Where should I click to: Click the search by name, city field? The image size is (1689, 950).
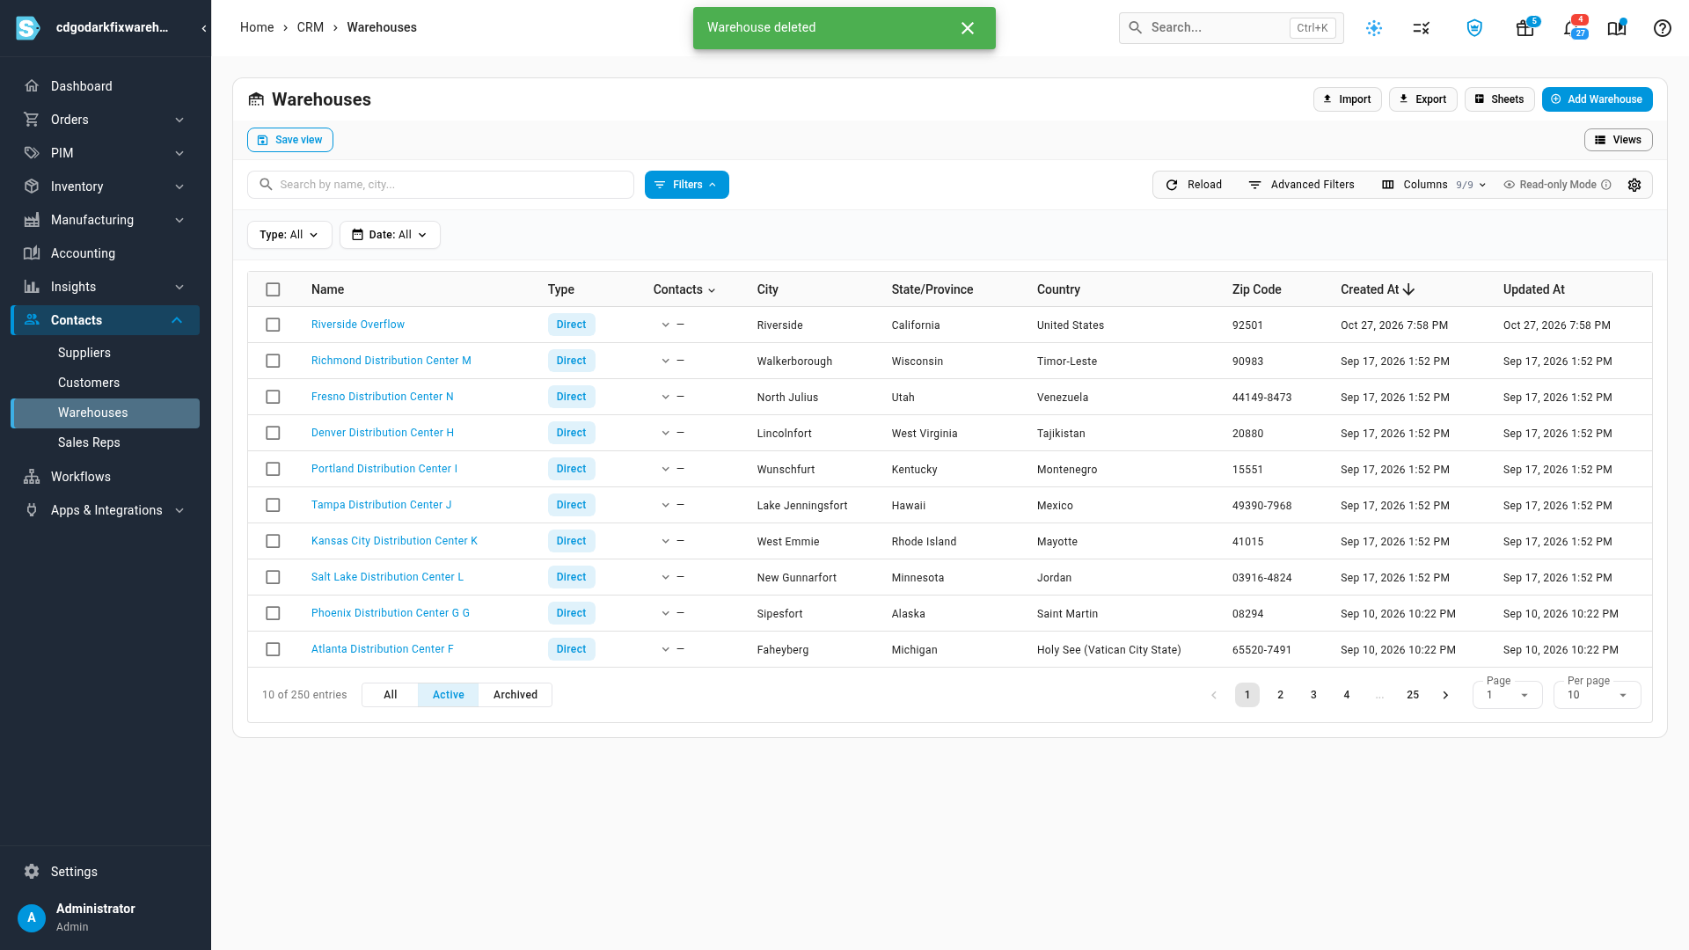pos(440,185)
